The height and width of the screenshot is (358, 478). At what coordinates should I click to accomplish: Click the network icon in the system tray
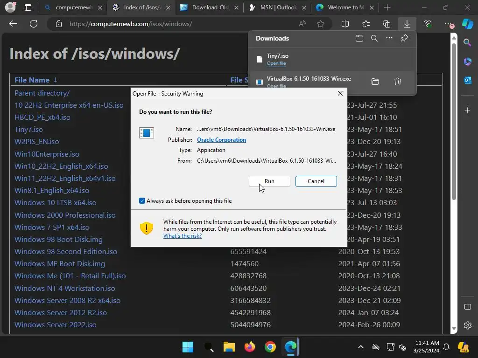[391, 347]
